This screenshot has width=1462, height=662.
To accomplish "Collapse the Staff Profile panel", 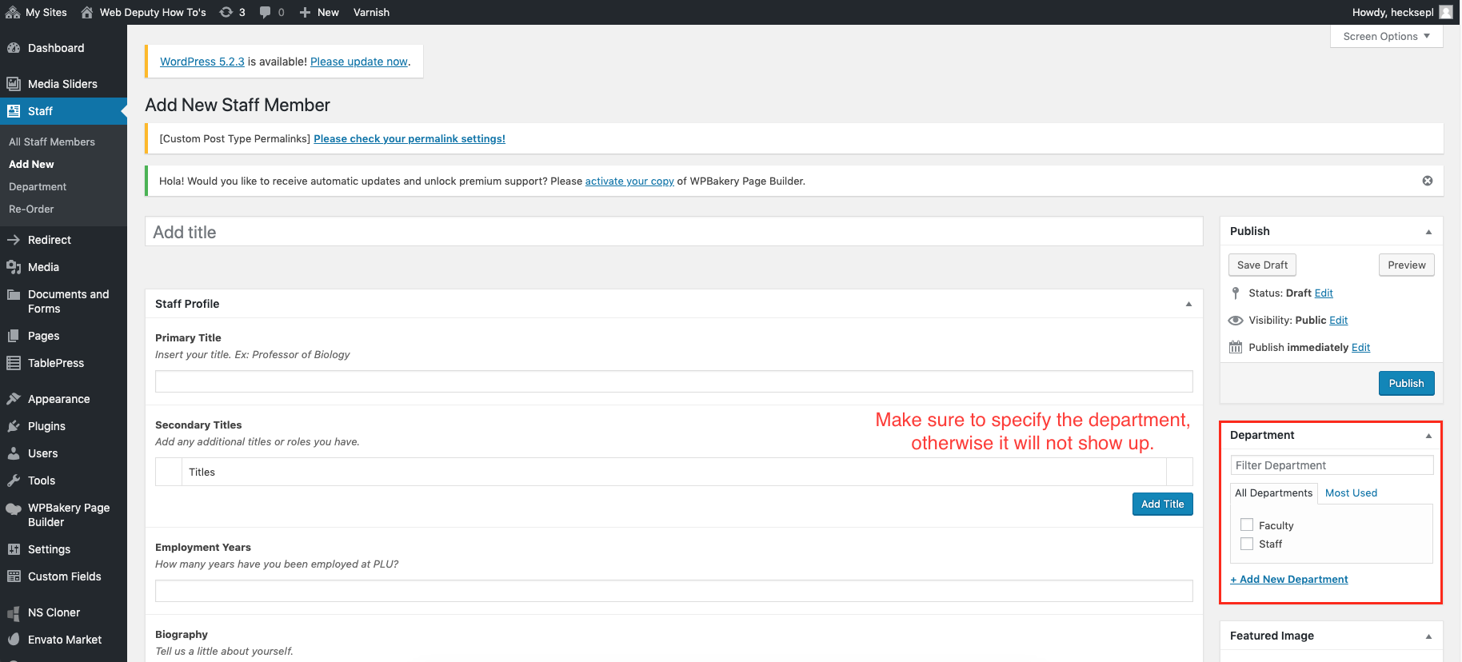I will point(1188,304).
